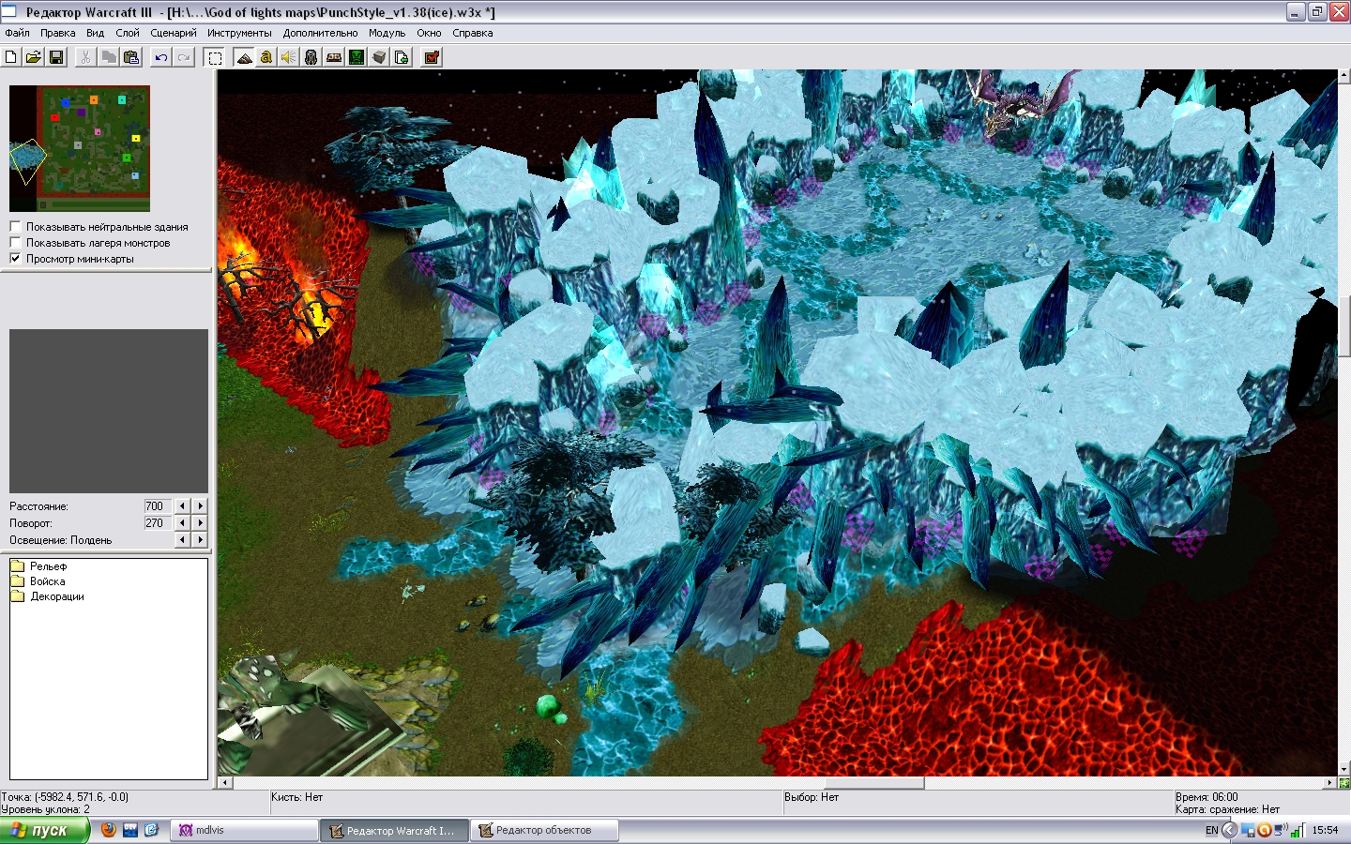Open the AI Editor green face icon

pyautogui.click(x=357, y=57)
